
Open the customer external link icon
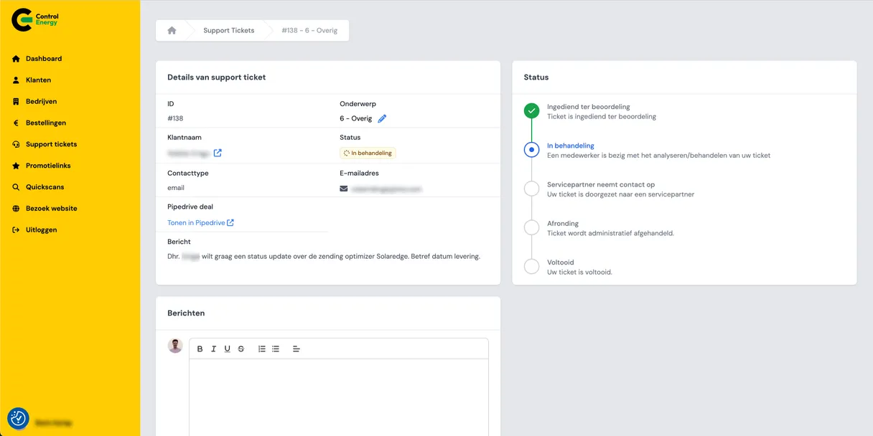tap(218, 153)
